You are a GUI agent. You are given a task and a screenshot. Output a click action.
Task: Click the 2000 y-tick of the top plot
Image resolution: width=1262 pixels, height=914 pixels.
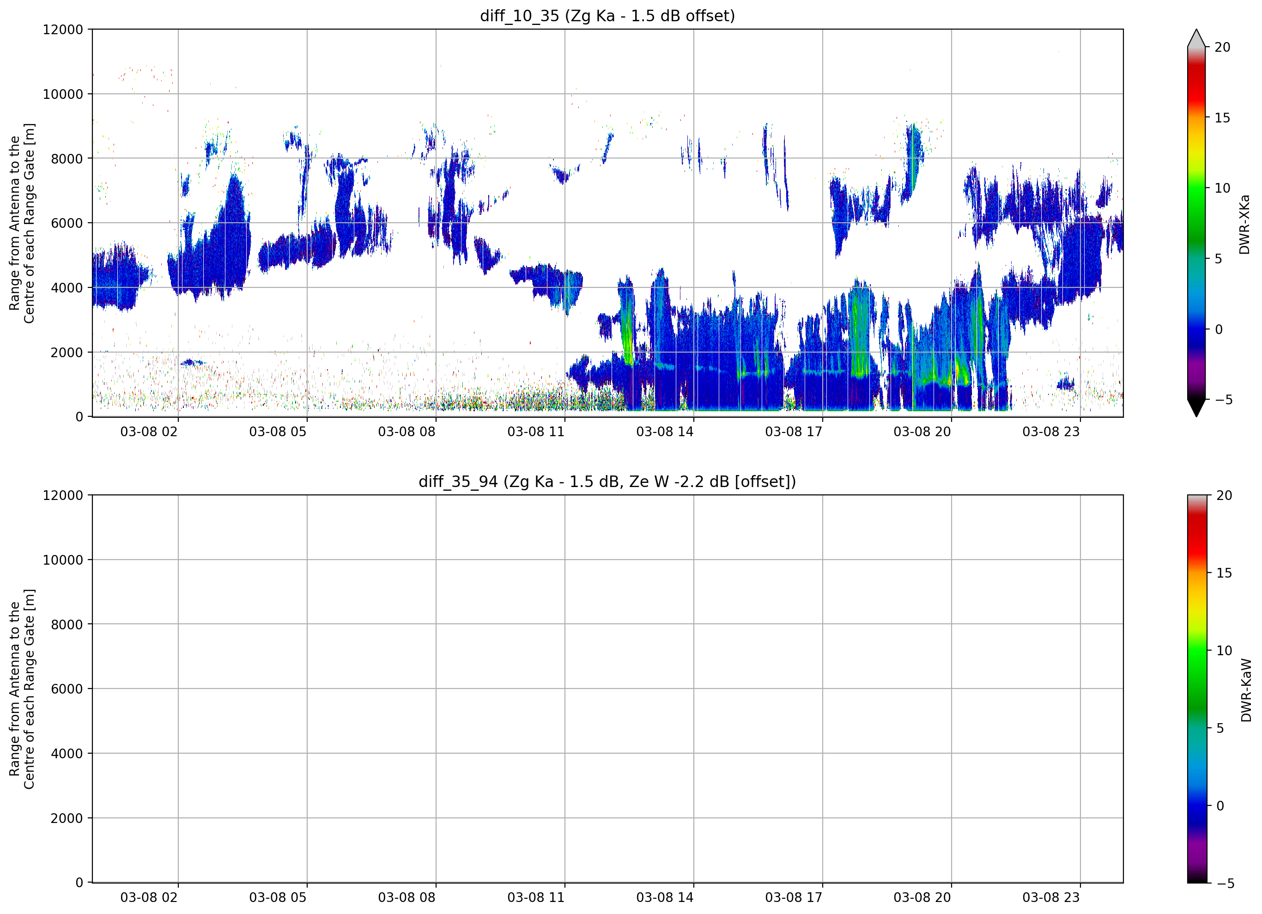click(x=67, y=353)
